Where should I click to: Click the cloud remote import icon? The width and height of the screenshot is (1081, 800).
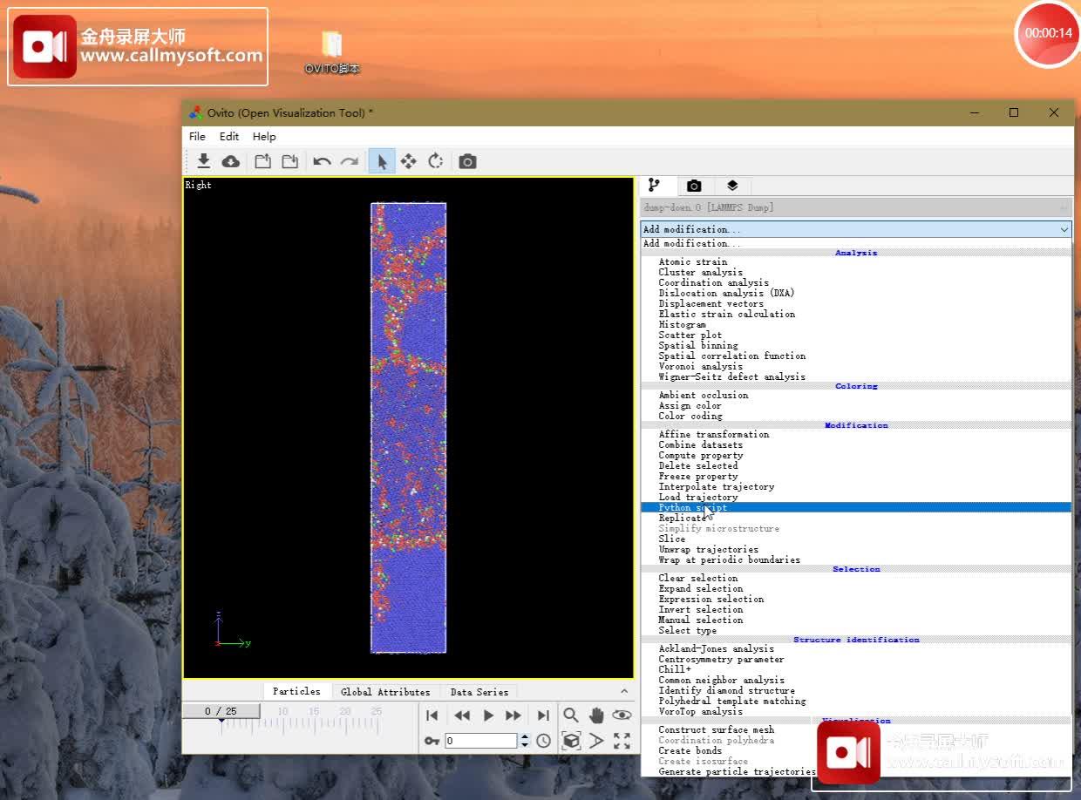tap(231, 161)
